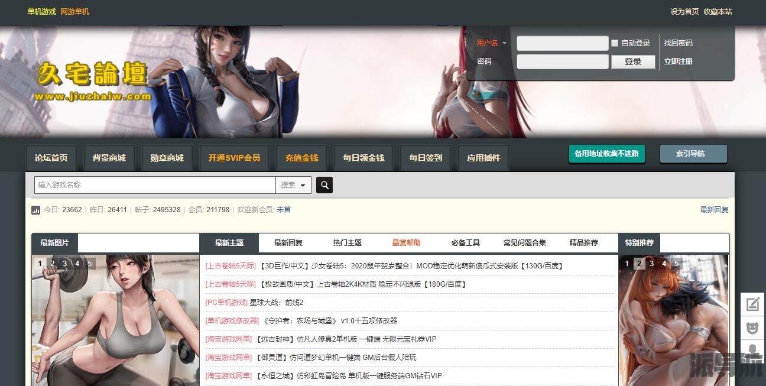Click the 最新图片 panel header
Image resolution: width=766 pixels, height=386 pixels.
(54, 243)
